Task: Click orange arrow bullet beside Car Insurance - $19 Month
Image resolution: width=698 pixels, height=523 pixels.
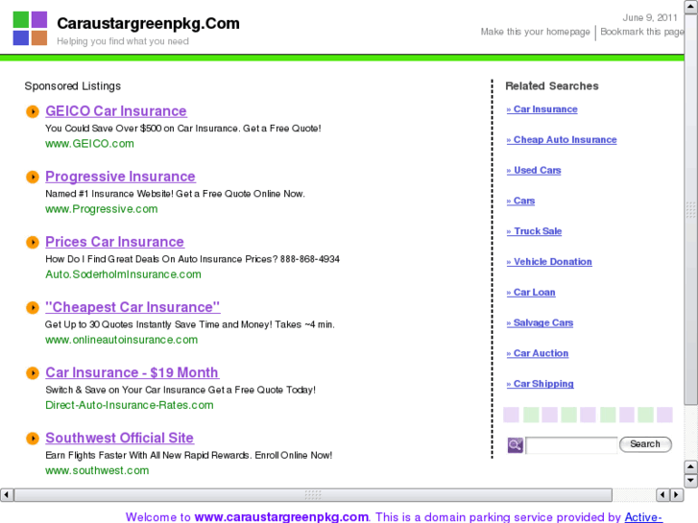Action: click(x=33, y=373)
